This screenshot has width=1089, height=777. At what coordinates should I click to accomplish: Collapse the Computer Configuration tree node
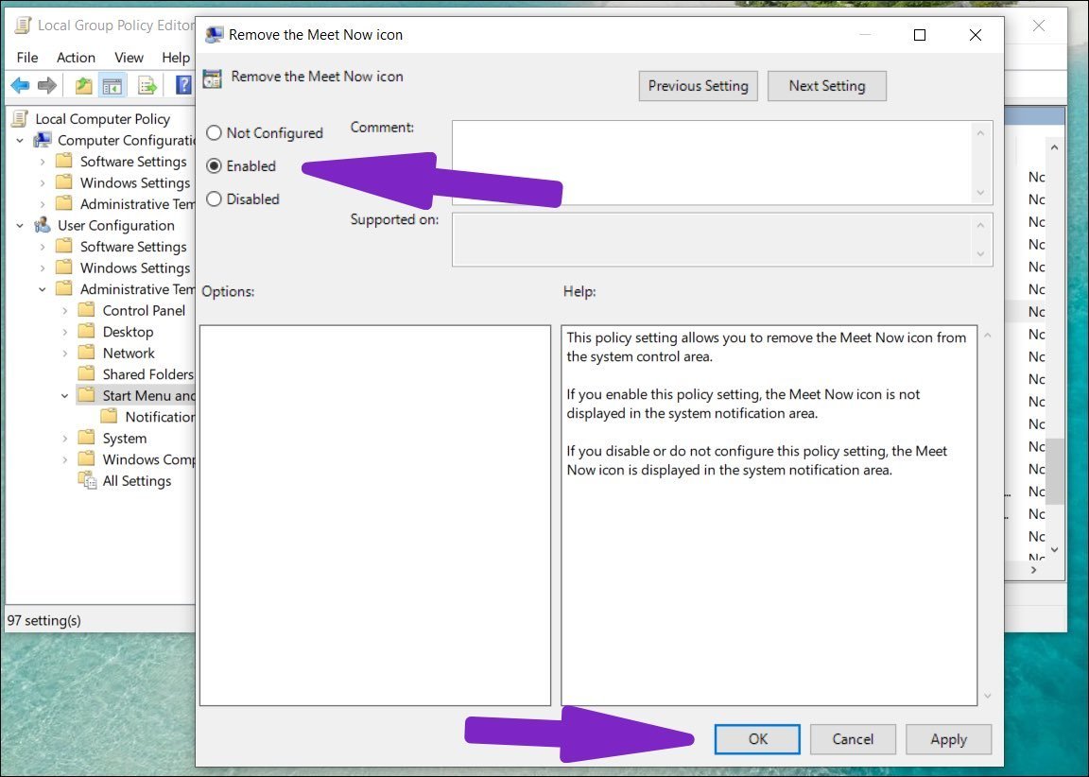(x=20, y=140)
